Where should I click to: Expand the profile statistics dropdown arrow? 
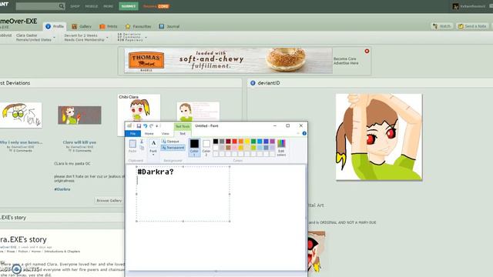pyautogui.click(x=146, y=38)
